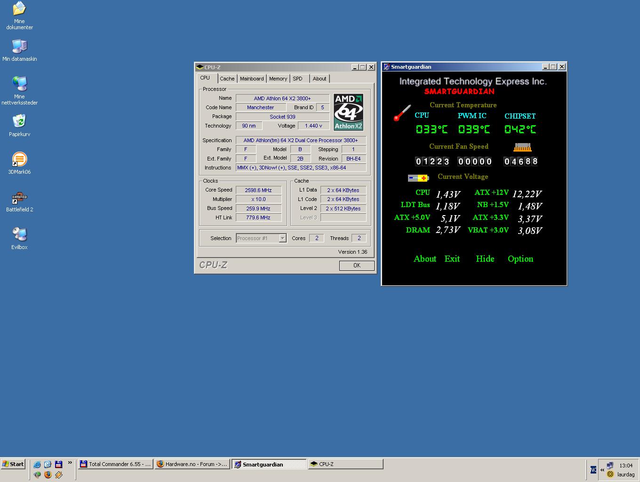This screenshot has height=482, width=640.
Task: Click the Multiplier field x 10.0
Action: (x=258, y=199)
